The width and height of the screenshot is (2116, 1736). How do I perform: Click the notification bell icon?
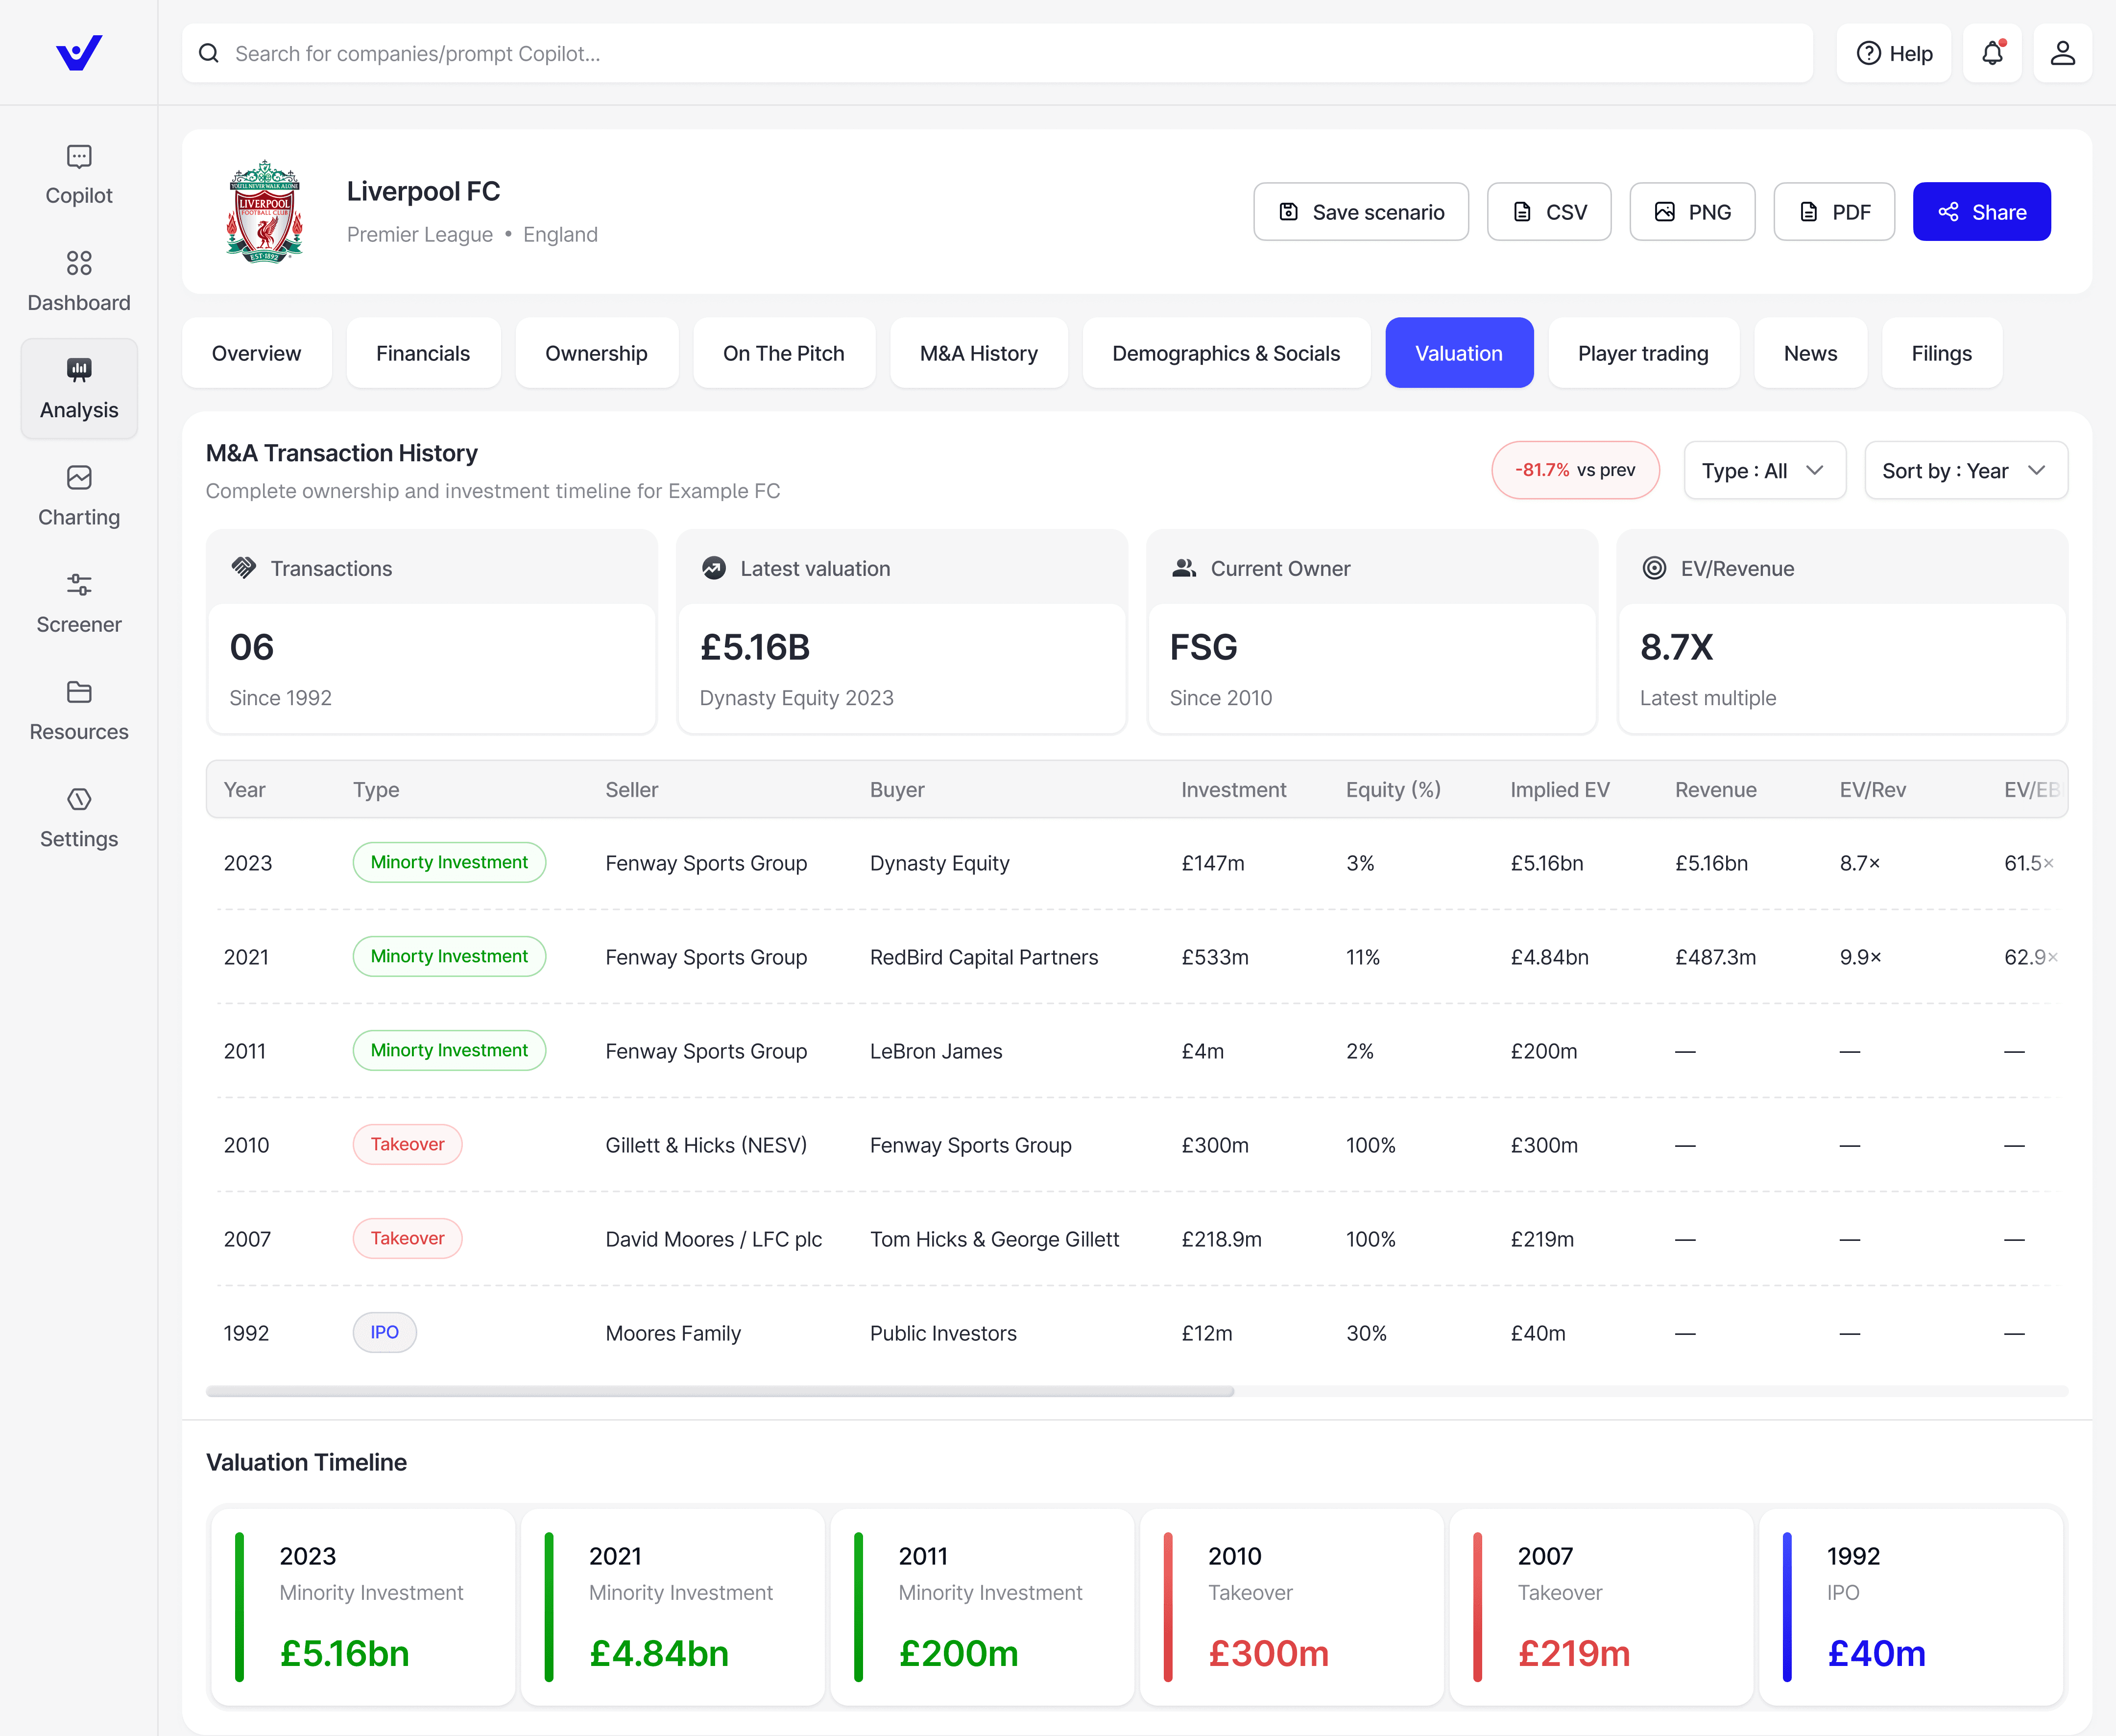pos(1992,53)
